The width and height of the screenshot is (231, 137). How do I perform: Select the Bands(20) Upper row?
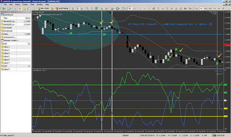coord(16,21)
